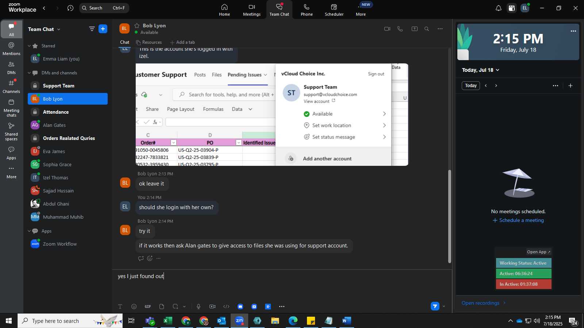
Task: Click Add a tab in chat
Action: [182, 42]
